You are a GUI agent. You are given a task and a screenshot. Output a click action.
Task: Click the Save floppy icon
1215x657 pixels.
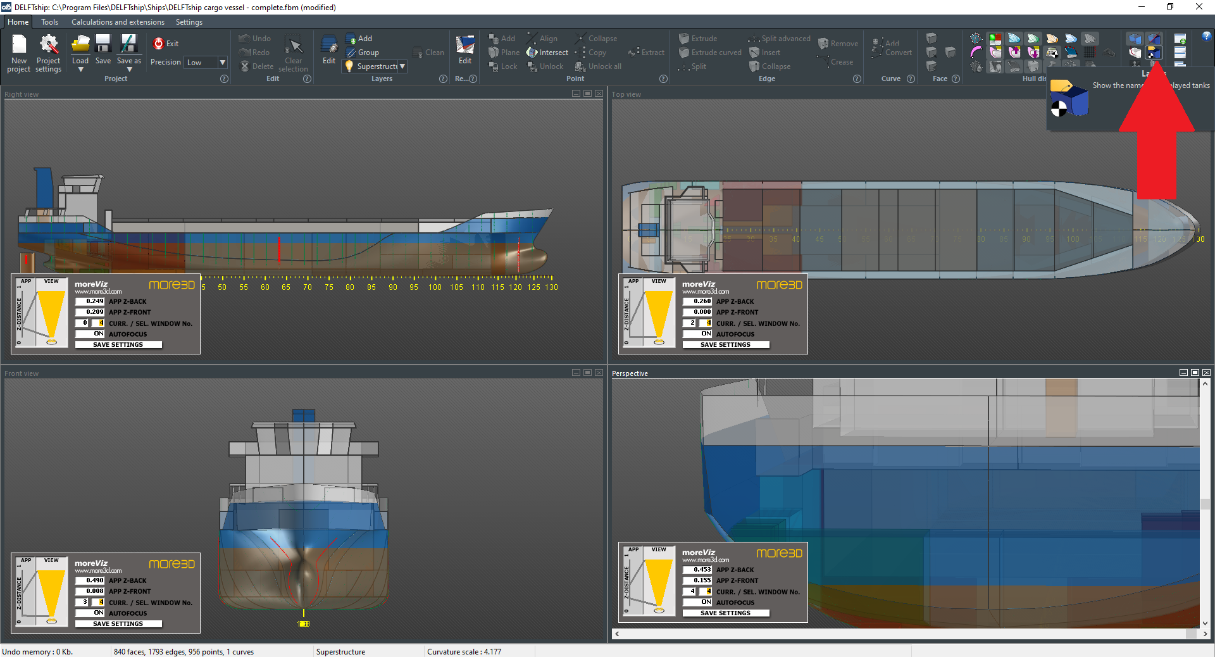[x=103, y=44]
